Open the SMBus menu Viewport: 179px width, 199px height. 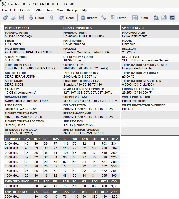coord(38,10)
